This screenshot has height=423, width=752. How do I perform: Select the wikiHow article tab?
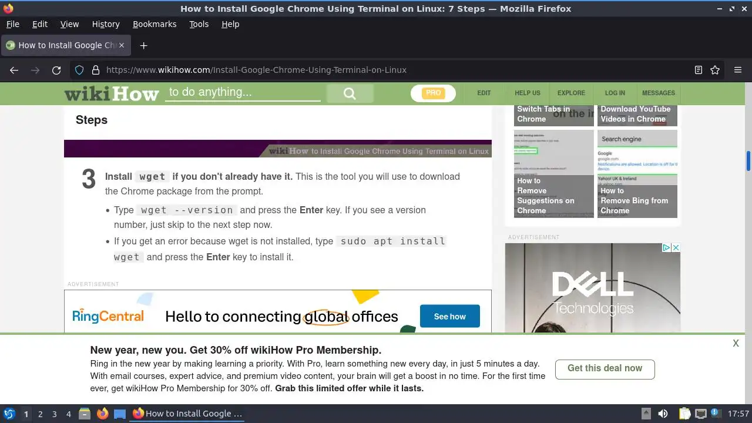(x=66, y=45)
